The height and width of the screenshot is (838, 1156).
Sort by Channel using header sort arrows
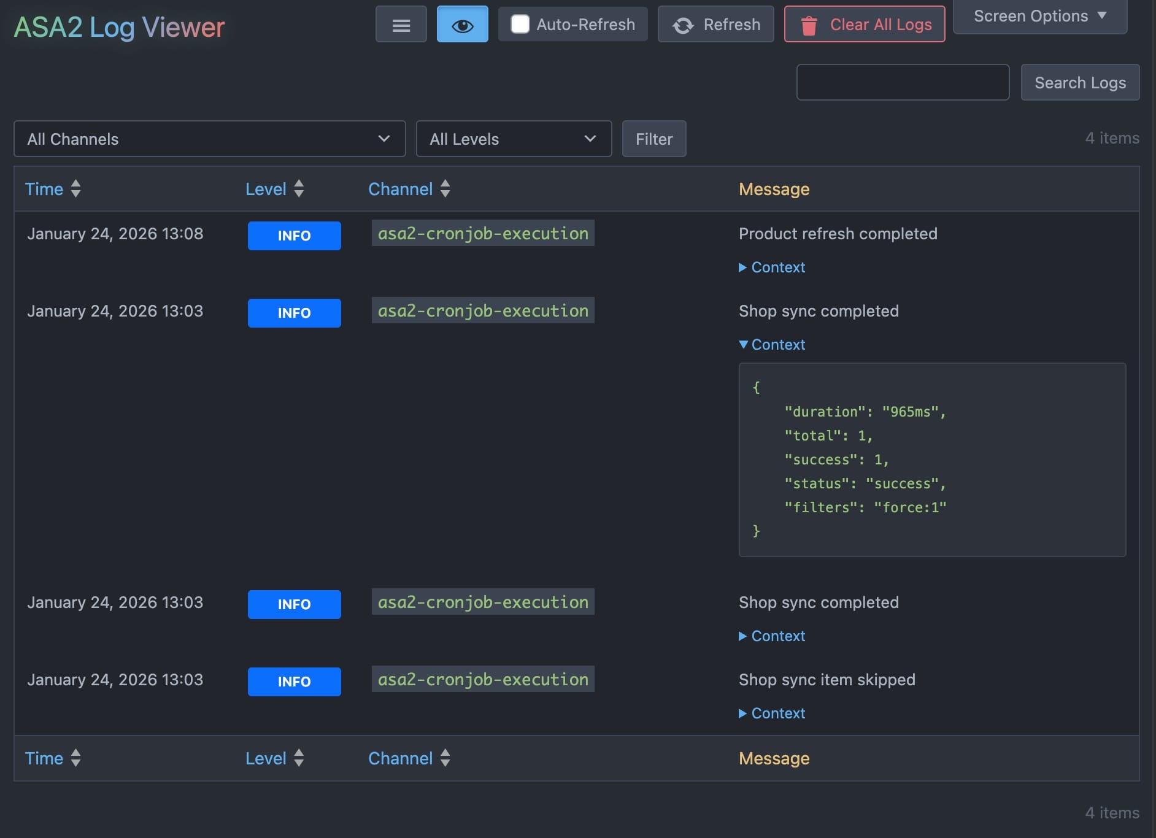pyautogui.click(x=445, y=189)
